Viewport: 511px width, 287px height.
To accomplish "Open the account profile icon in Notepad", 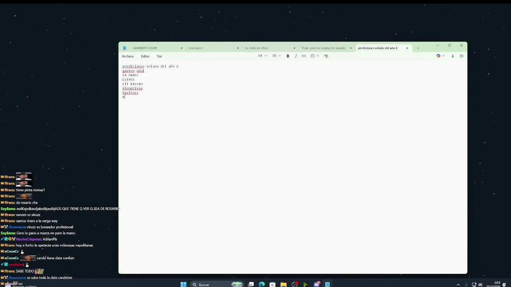I will point(453,56).
